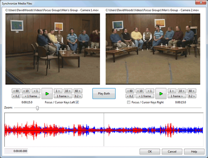Click the Play Both button
208x158 pixels.
point(104,93)
